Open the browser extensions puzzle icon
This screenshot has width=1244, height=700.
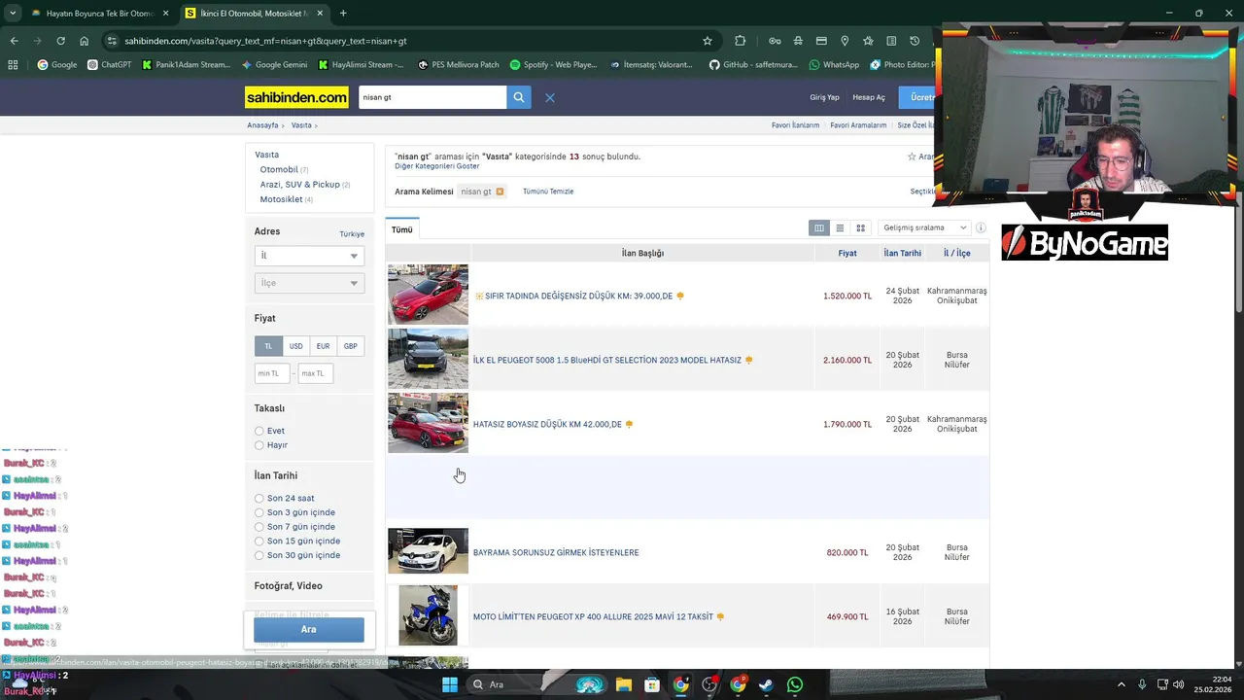pyautogui.click(x=741, y=41)
